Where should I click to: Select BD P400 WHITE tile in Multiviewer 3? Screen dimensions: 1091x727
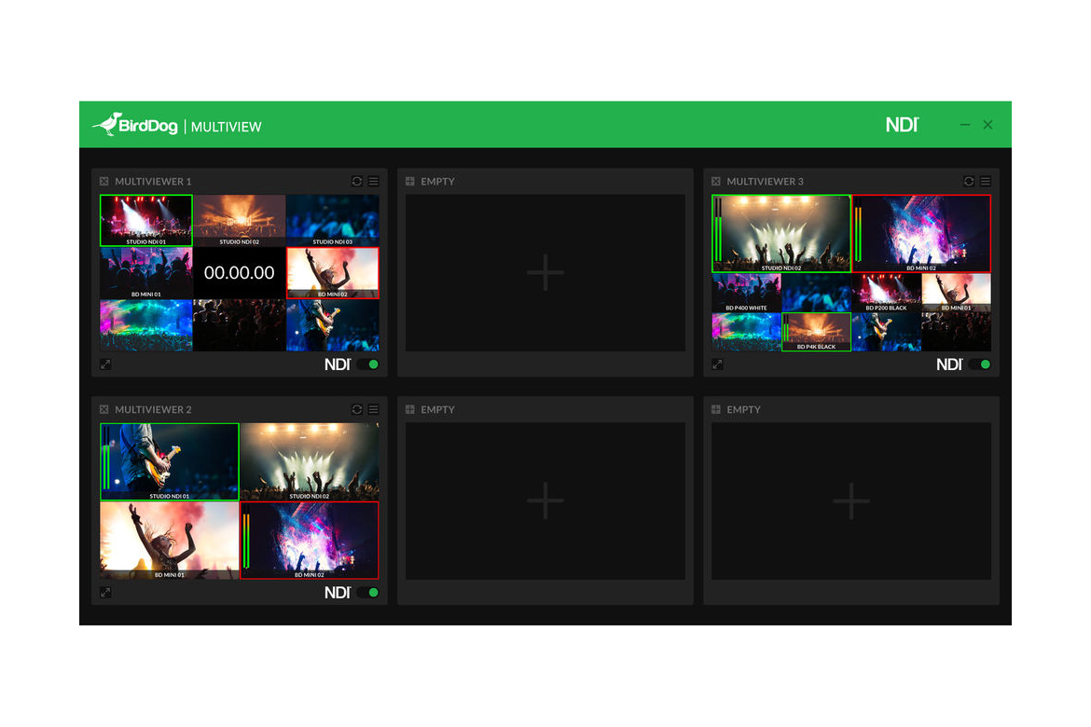click(747, 292)
